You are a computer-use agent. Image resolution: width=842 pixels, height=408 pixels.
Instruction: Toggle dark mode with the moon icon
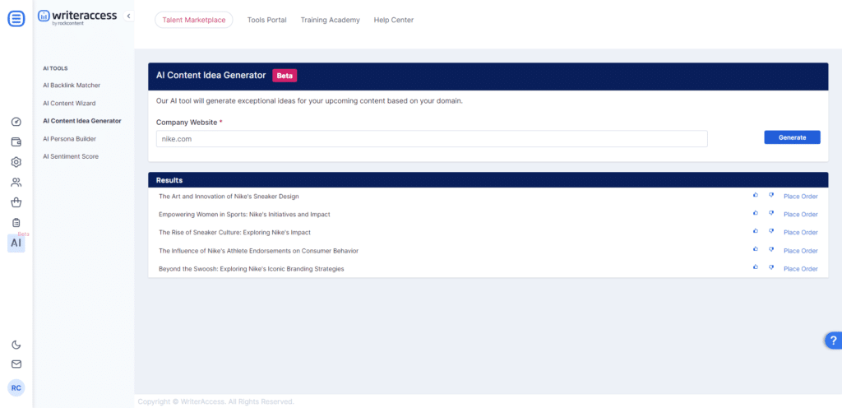(16, 345)
